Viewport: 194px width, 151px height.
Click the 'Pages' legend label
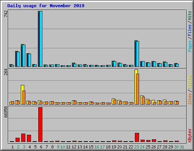click(189, 46)
